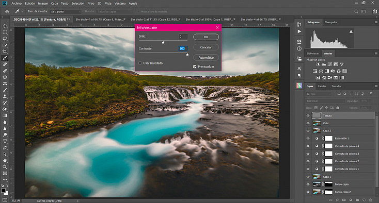Click the Contraste slider handle

pos(187,55)
